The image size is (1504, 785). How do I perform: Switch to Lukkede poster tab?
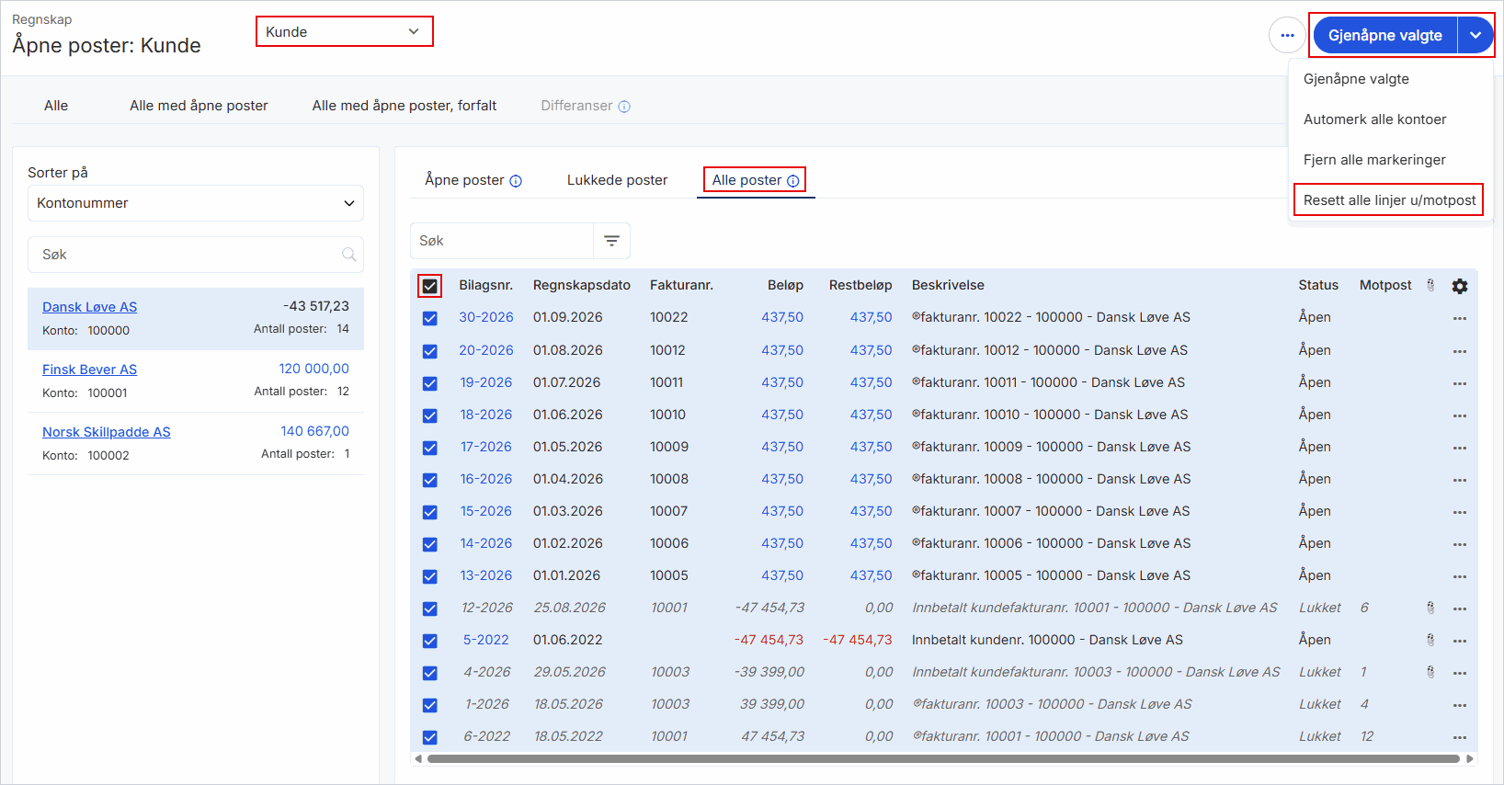[x=617, y=180]
